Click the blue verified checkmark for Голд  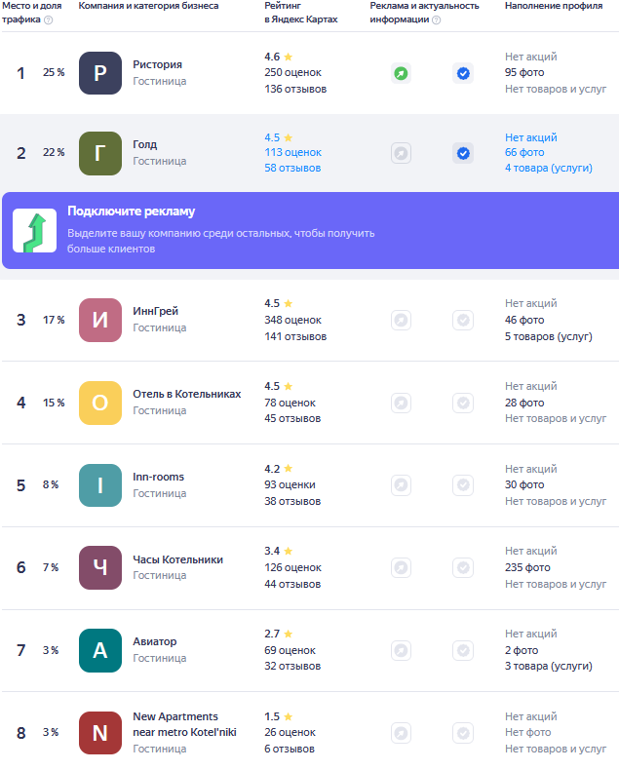point(463,153)
